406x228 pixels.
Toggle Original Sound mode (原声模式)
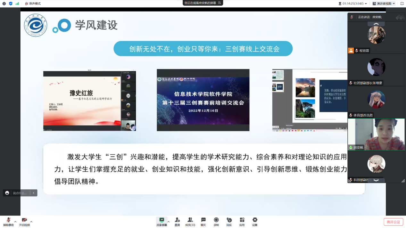[33, 4]
